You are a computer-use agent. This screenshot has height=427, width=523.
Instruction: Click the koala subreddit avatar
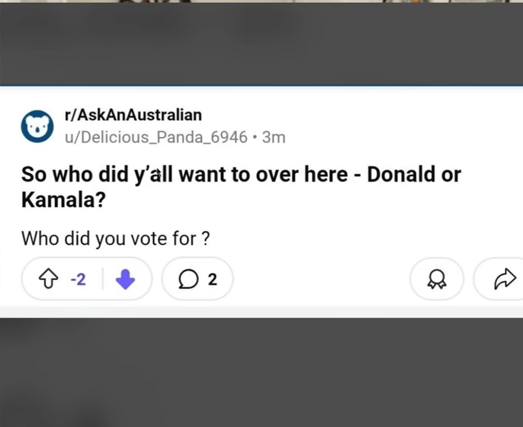37,127
